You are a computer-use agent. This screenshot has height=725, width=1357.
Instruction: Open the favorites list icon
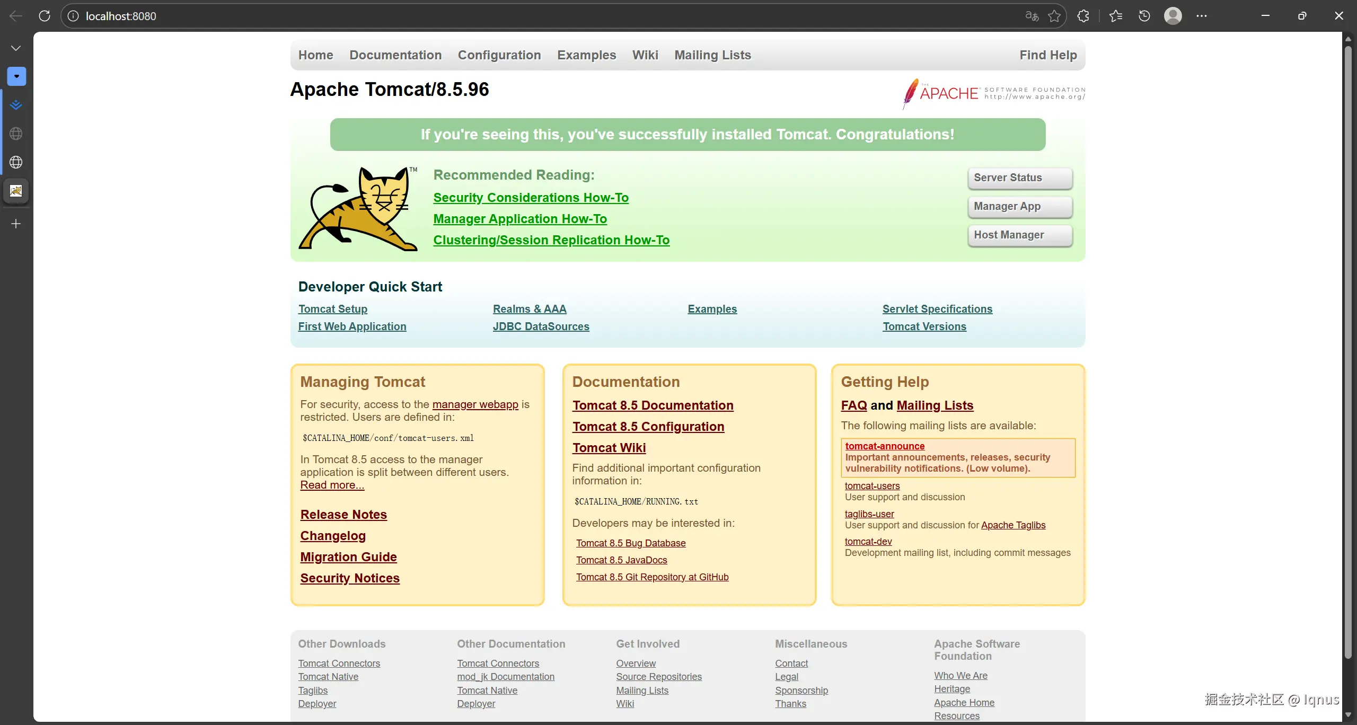coord(1116,16)
